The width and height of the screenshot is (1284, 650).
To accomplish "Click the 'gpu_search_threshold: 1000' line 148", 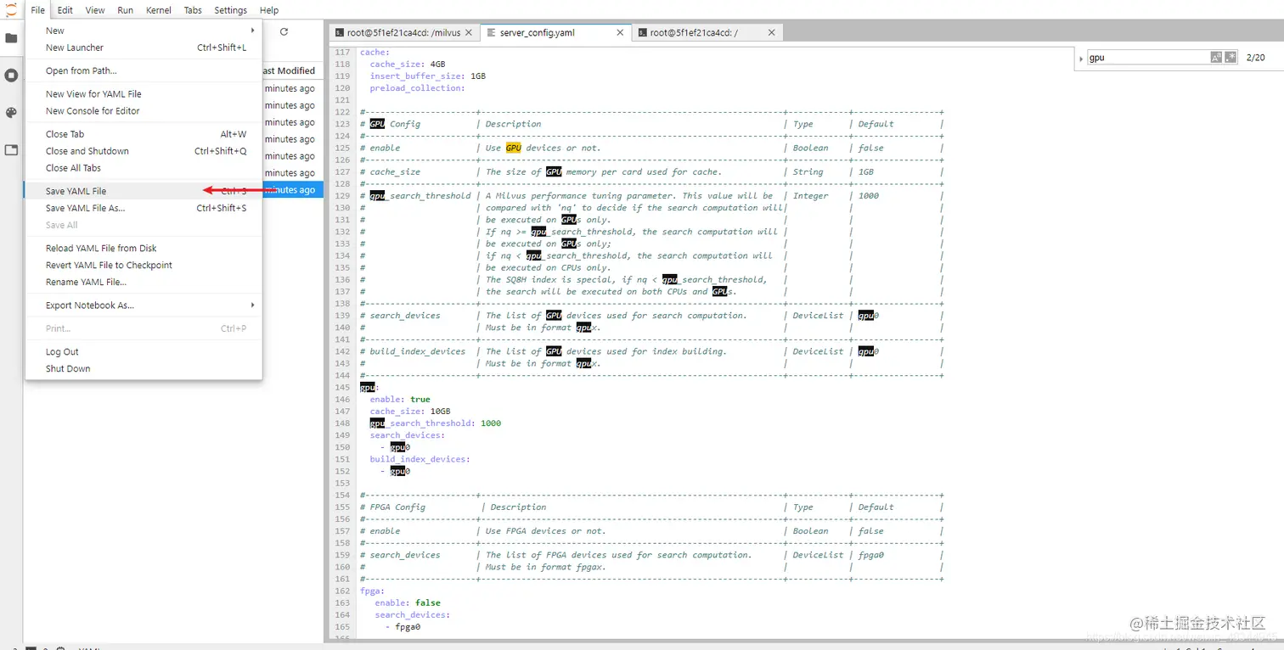I will click(x=435, y=423).
